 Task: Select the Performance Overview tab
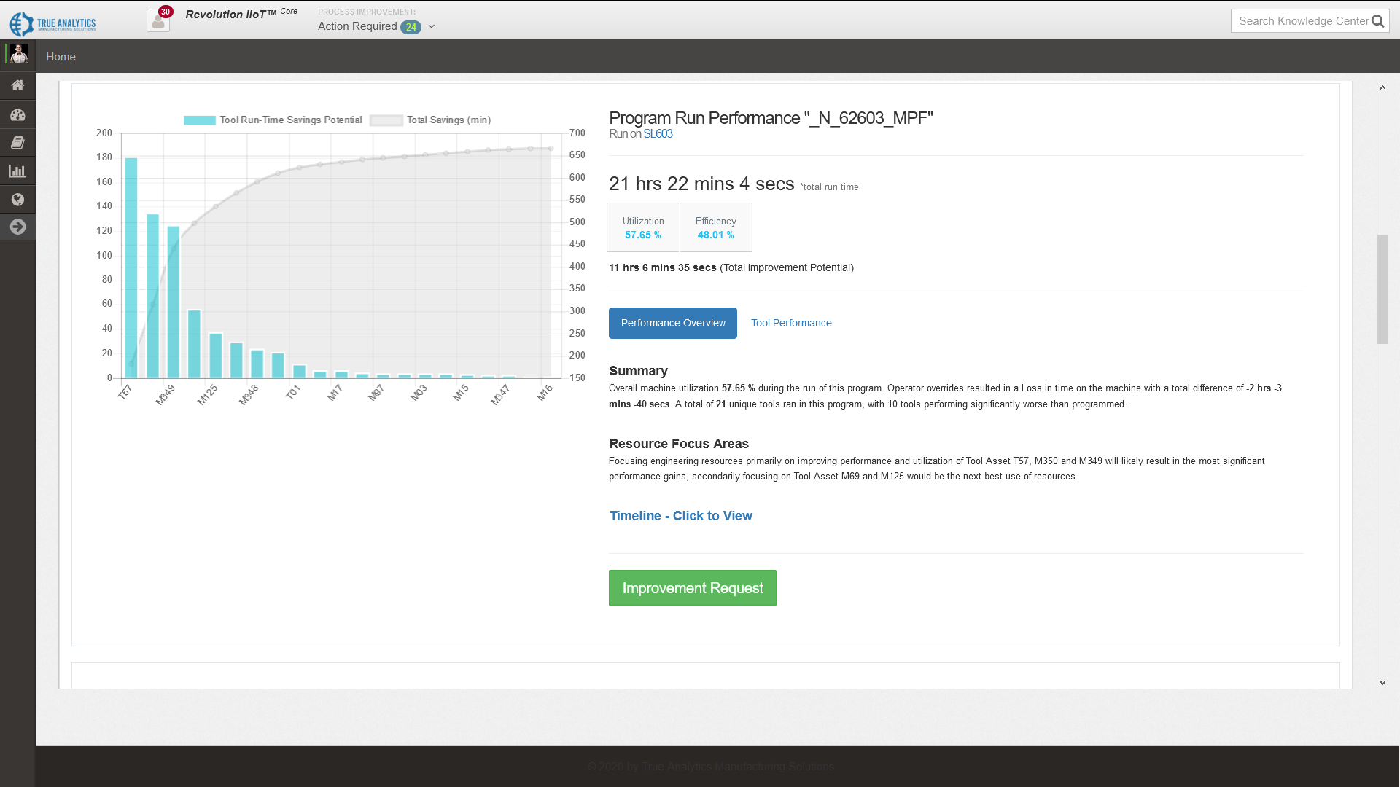tap(672, 323)
